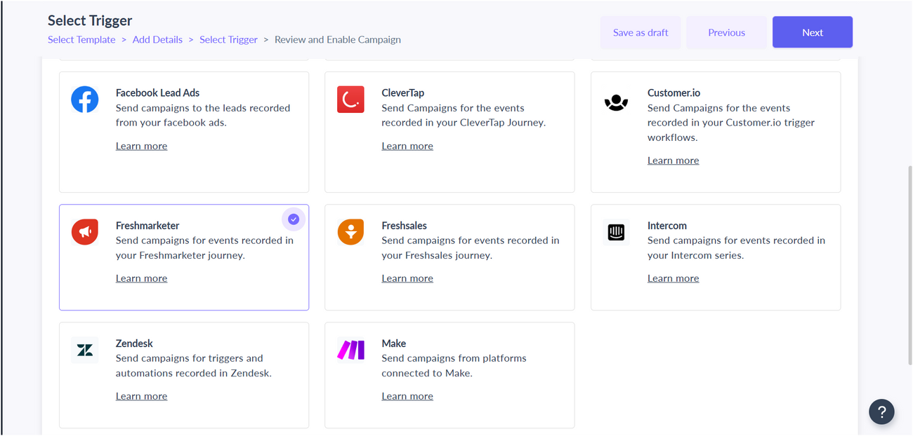Click the Intercom logo icon

coord(616,232)
